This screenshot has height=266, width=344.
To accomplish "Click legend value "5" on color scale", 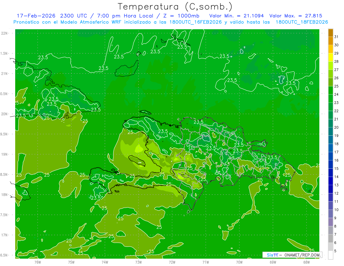I will pos(335,251).
